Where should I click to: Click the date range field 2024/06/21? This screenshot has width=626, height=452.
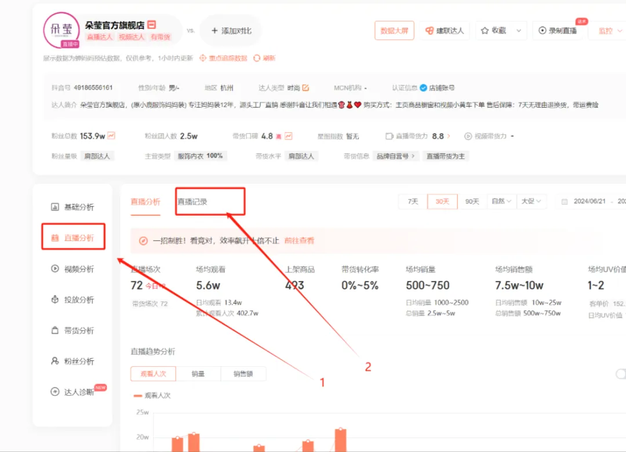click(591, 202)
